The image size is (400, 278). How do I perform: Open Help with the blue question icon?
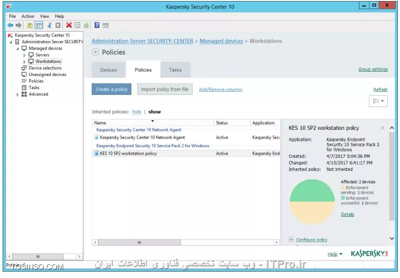[x=97, y=25]
